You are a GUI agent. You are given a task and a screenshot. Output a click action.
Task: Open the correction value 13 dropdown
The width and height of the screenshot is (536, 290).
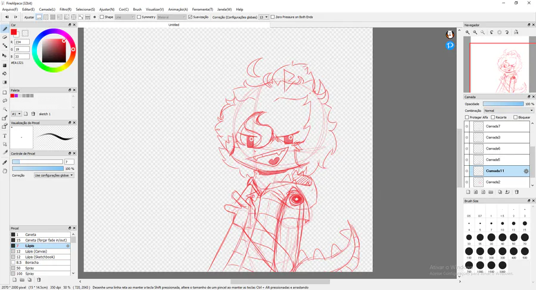263,17
